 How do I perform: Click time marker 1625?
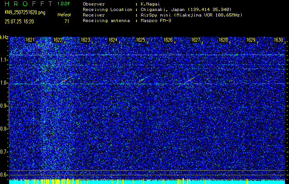coord(141,40)
